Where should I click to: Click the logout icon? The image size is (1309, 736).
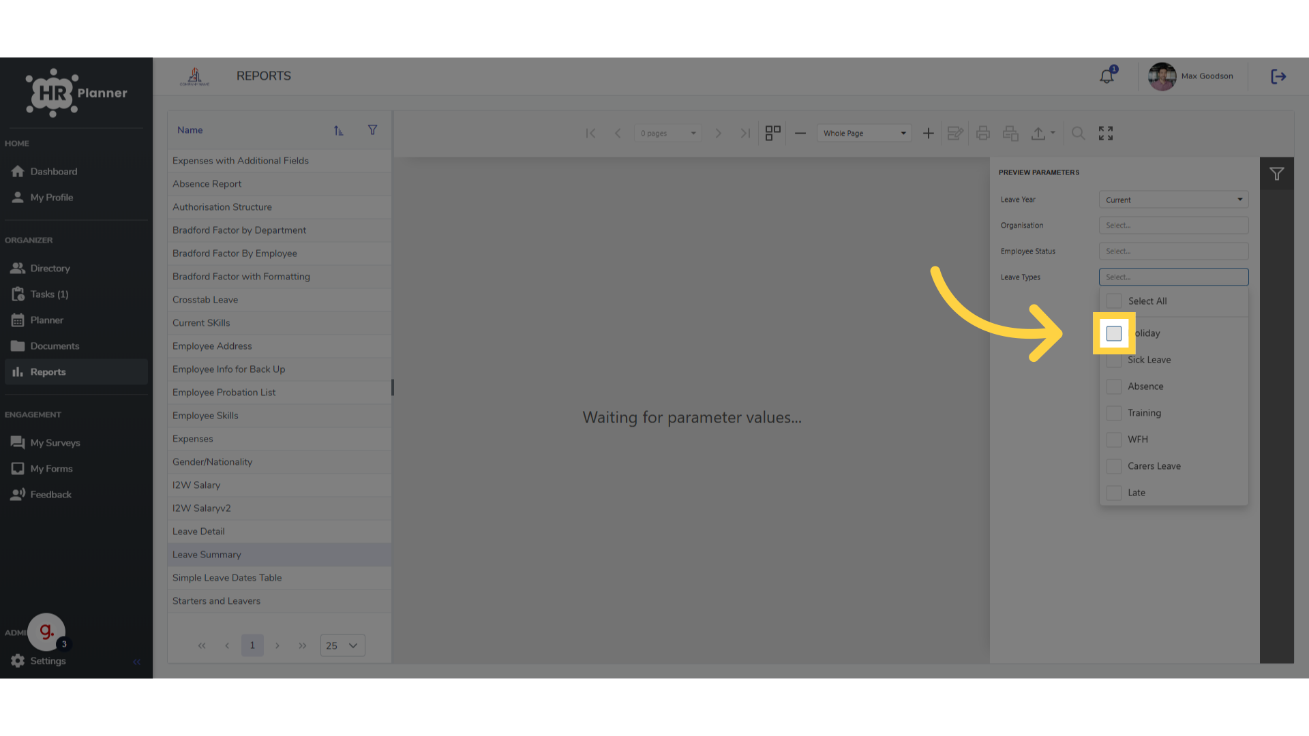pyautogui.click(x=1278, y=76)
